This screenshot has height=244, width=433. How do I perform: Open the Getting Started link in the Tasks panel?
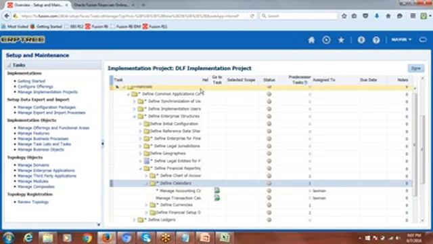click(x=32, y=81)
